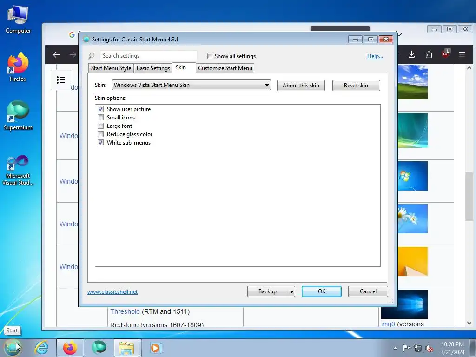This screenshot has width=476, height=357.
Task: Click the Reset skin button
Action: 356,86
